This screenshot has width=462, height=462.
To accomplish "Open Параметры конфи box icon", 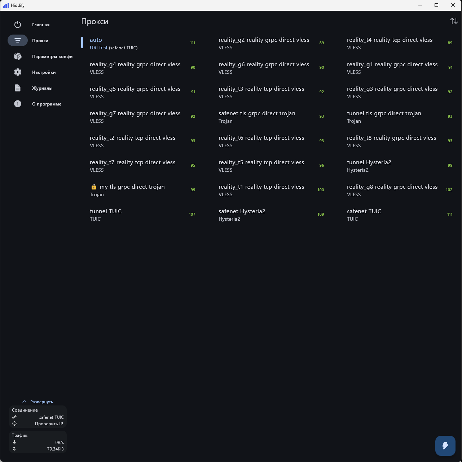I will [x=18, y=56].
